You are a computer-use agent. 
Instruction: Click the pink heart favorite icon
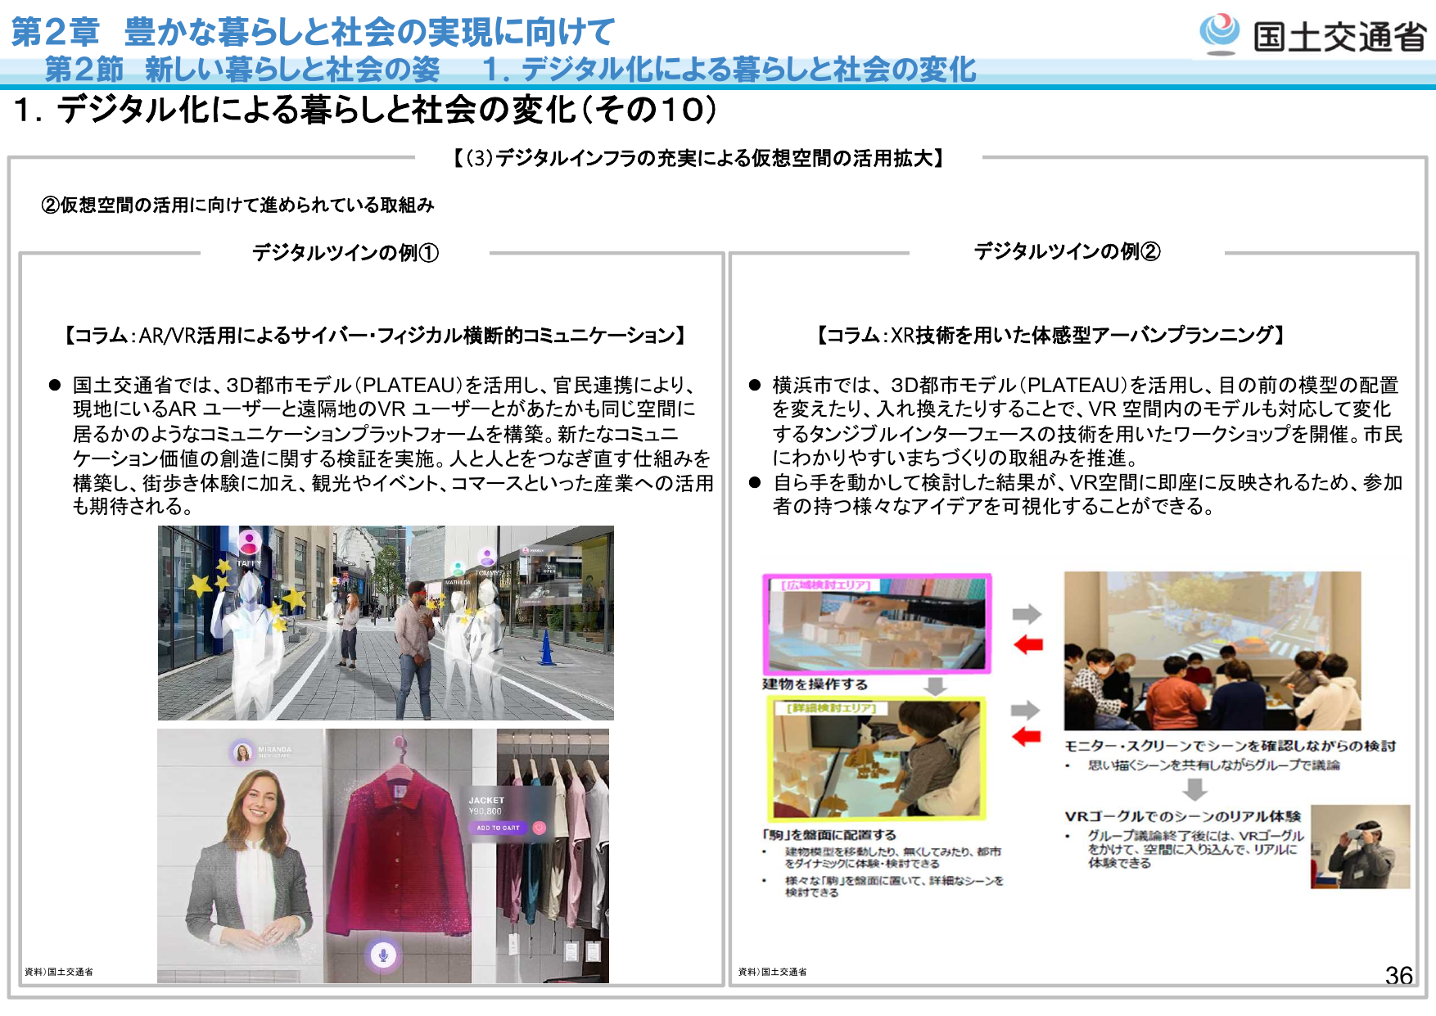(539, 828)
